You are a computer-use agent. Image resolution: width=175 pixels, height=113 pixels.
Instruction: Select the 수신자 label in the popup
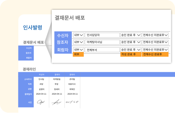[x=63, y=35]
